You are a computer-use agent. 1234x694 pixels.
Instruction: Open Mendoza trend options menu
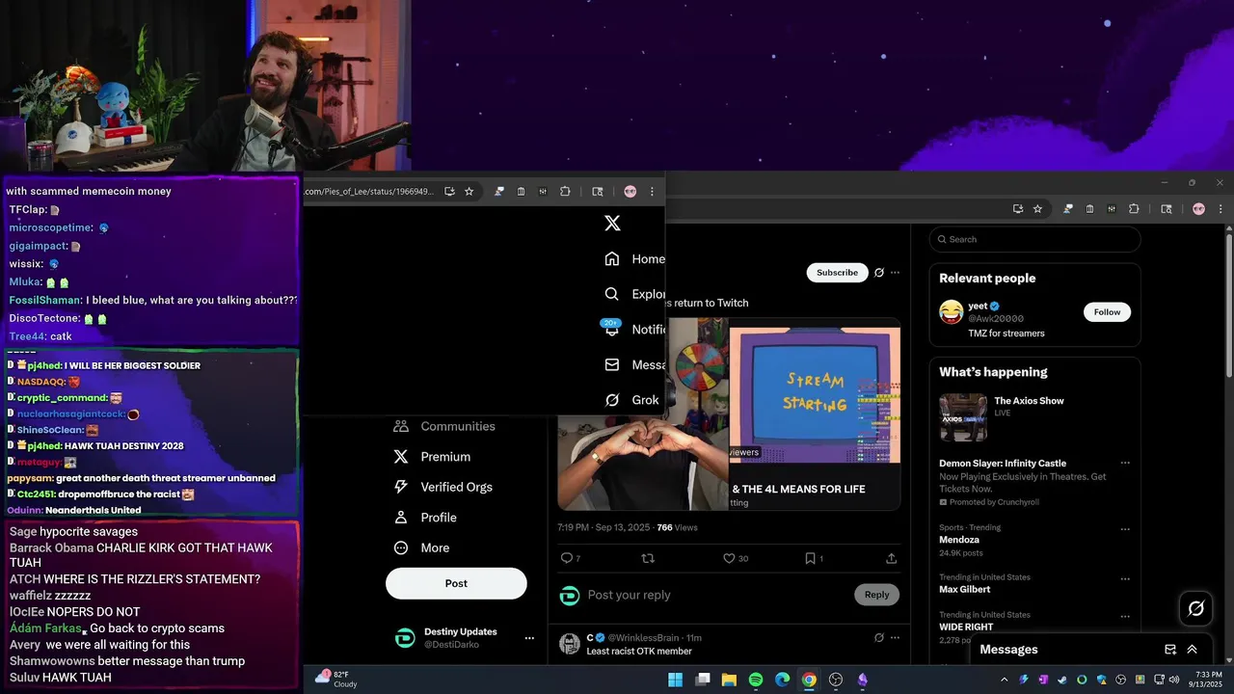click(x=1124, y=528)
